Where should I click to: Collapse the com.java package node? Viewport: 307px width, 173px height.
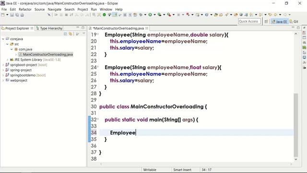pos(12,49)
